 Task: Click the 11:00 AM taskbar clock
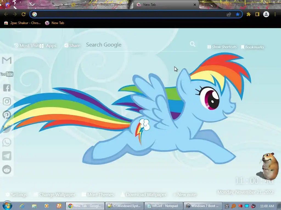click(267, 206)
